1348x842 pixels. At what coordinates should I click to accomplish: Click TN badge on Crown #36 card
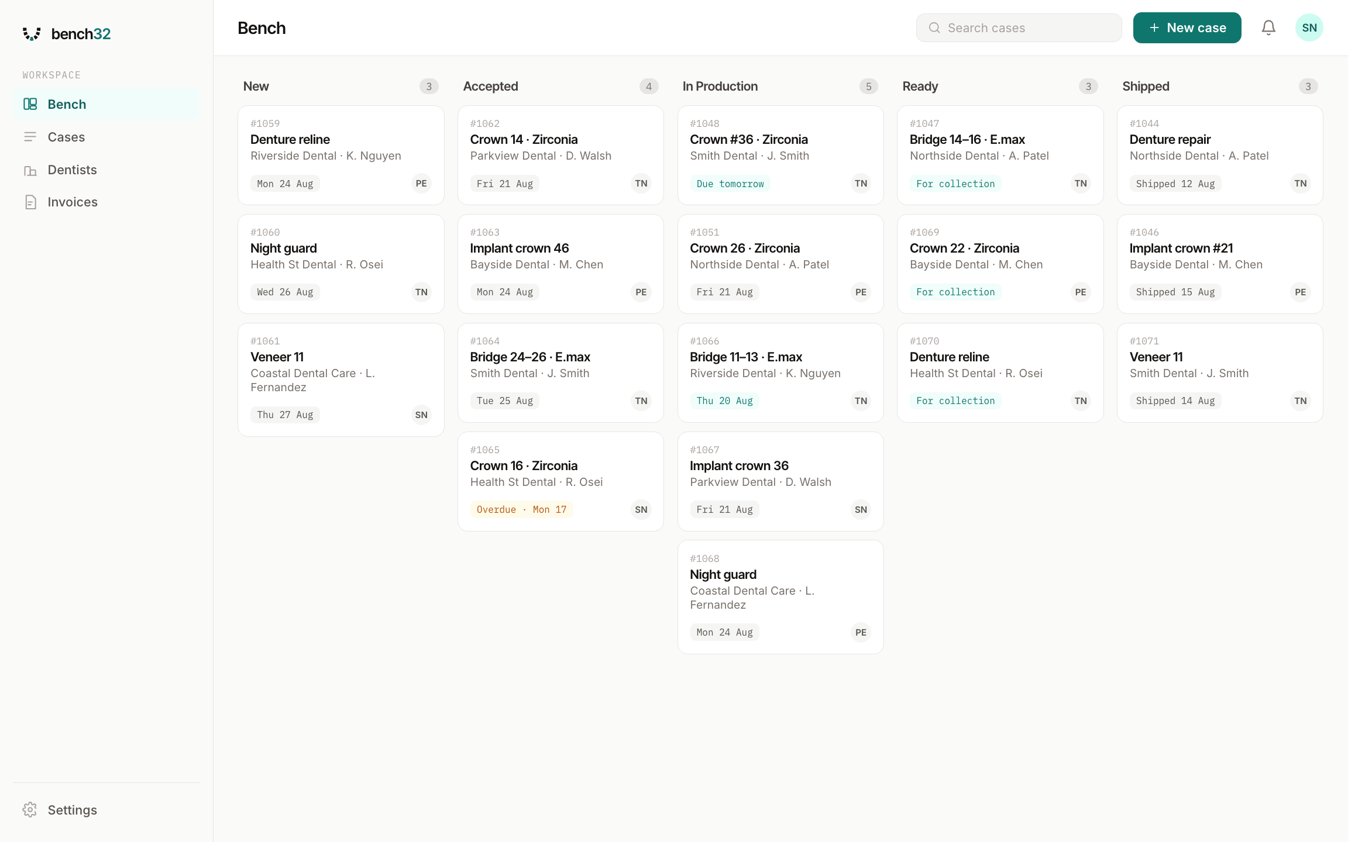coord(861,184)
